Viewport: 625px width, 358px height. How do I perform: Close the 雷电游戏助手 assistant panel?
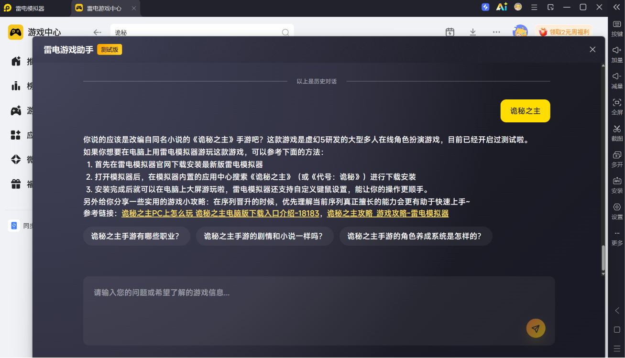pos(592,49)
